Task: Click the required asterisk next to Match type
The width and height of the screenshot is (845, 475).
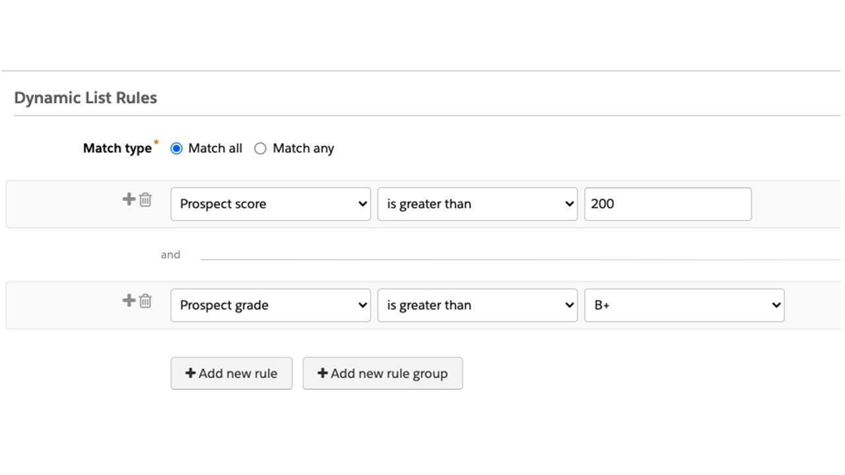Action: tap(156, 142)
